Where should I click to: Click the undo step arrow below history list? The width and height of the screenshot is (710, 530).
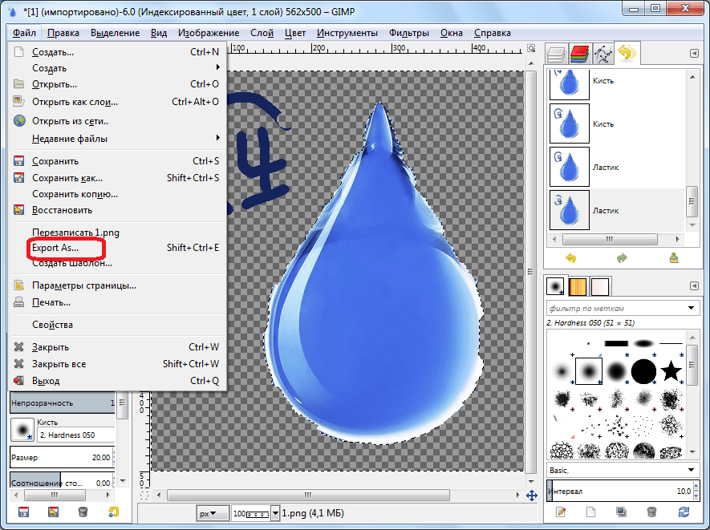point(571,258)
